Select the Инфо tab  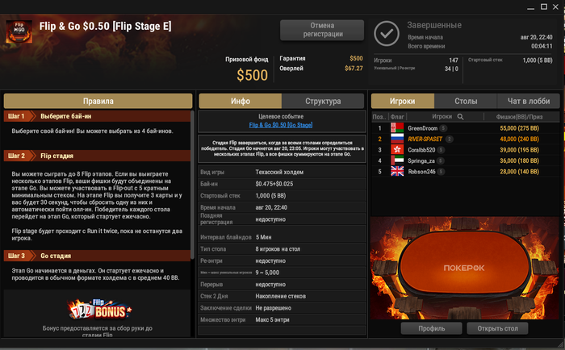[x=241, y=101]
